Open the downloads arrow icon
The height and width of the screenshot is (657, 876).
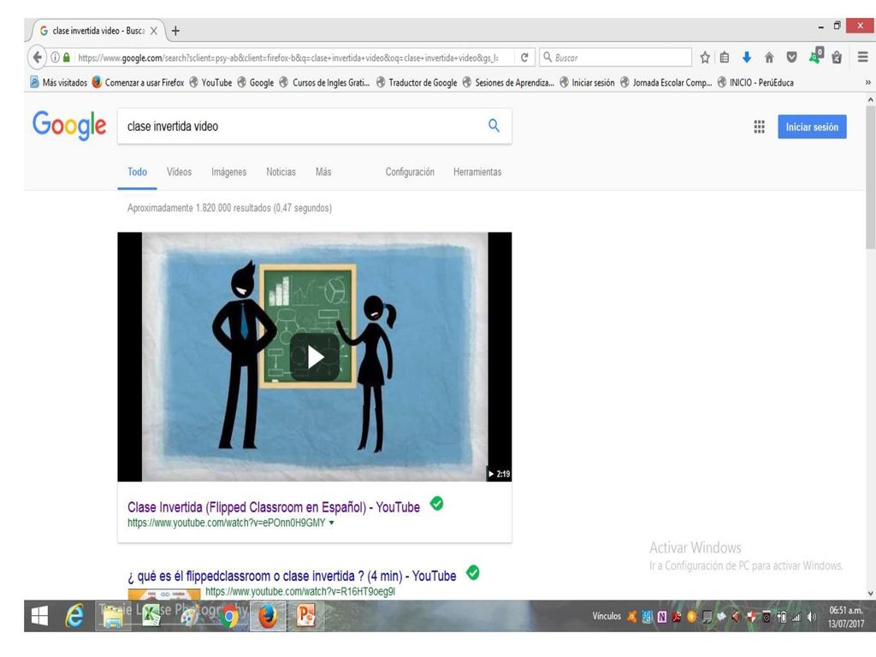point(746,57)
